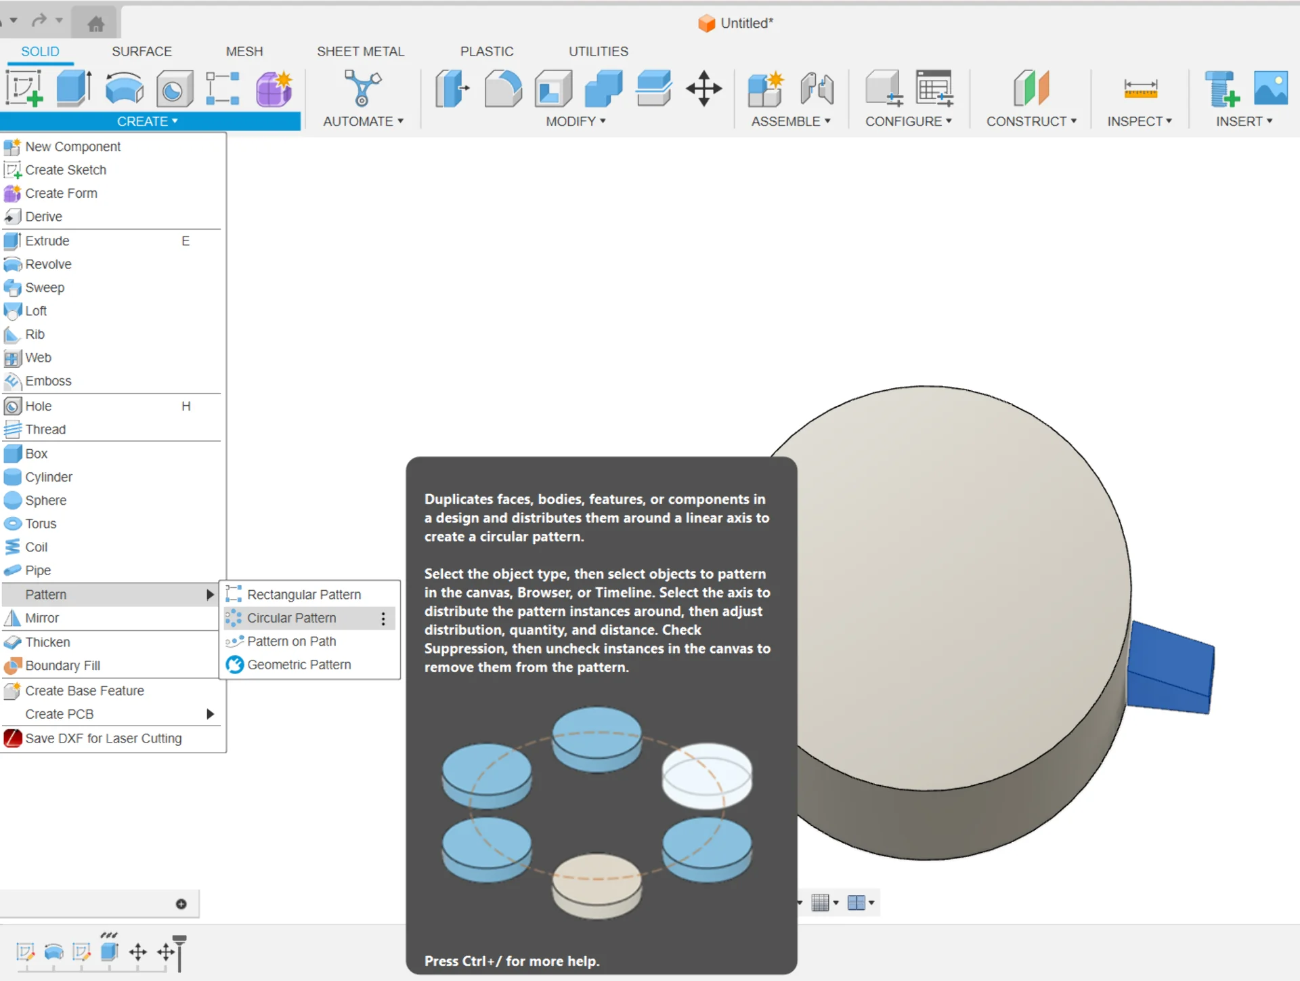
Task: Expand the Create PCB submenu arrow
Action: tap(210, 714)
